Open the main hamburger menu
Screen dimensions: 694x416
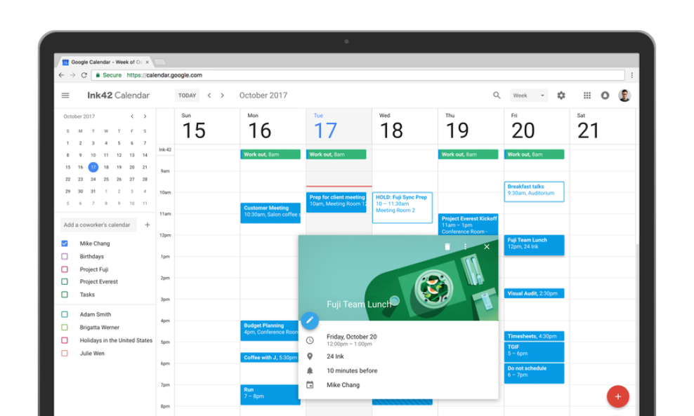[x=65, y=95]
